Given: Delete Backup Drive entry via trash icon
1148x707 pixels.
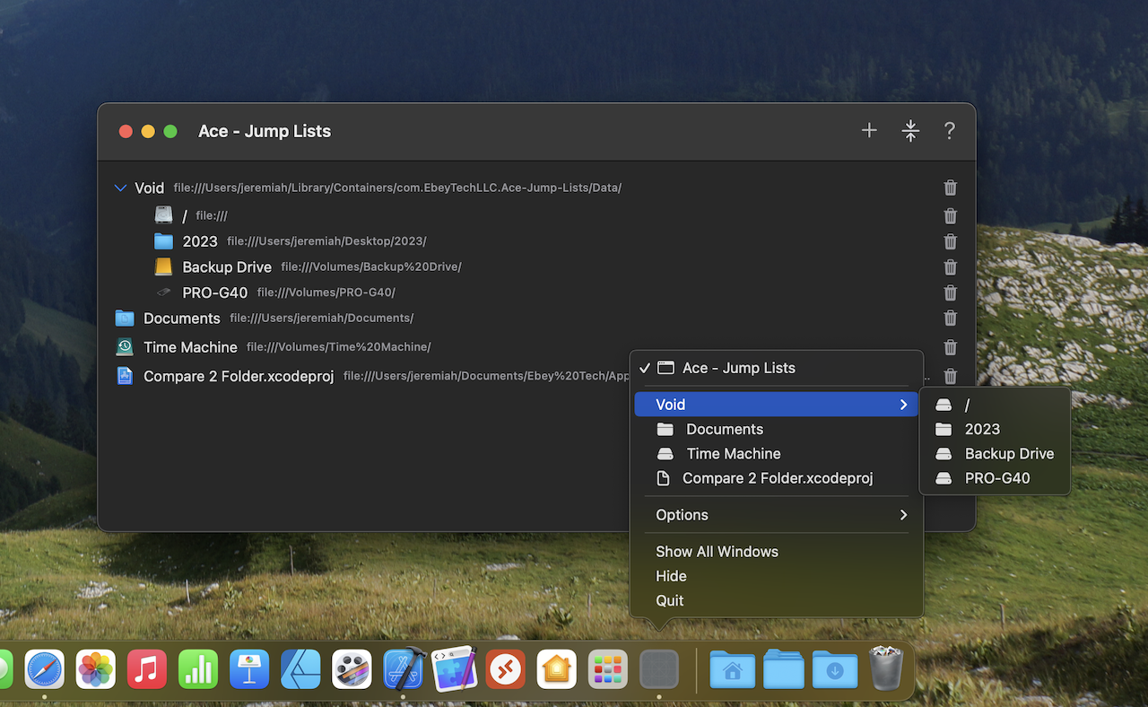Looking at the screenshot, I should click(951, 266).
